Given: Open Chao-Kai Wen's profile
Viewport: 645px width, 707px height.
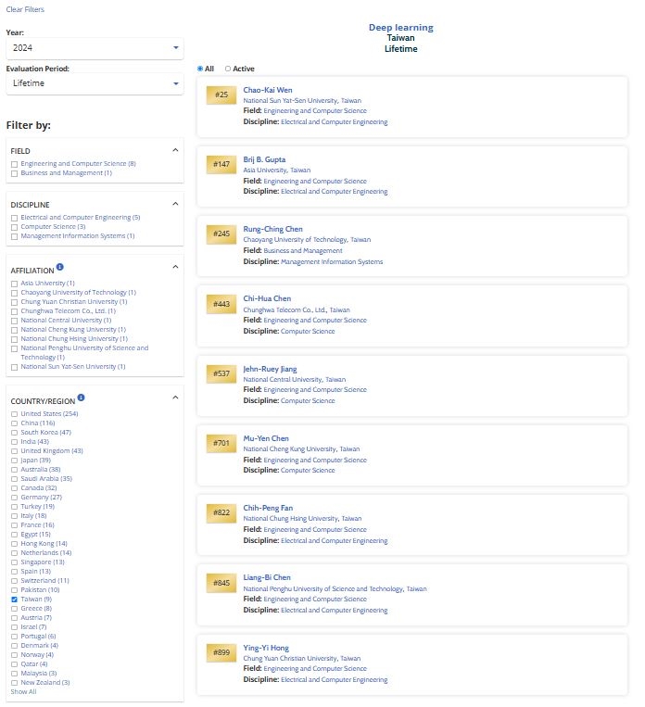Looking at the screenshot, I should (x=267, y=90).
